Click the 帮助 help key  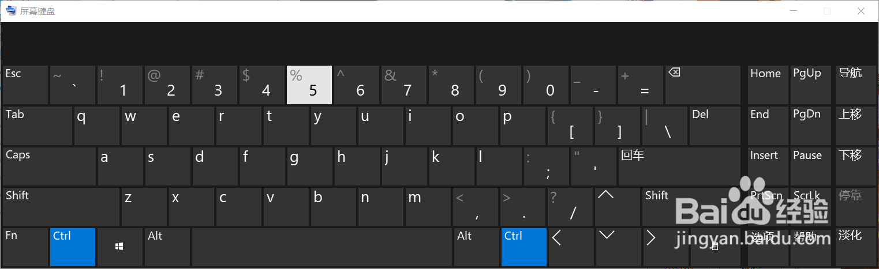(811, 247)
